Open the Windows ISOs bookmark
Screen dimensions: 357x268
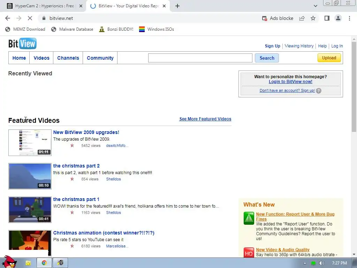(x=157, y=29)
